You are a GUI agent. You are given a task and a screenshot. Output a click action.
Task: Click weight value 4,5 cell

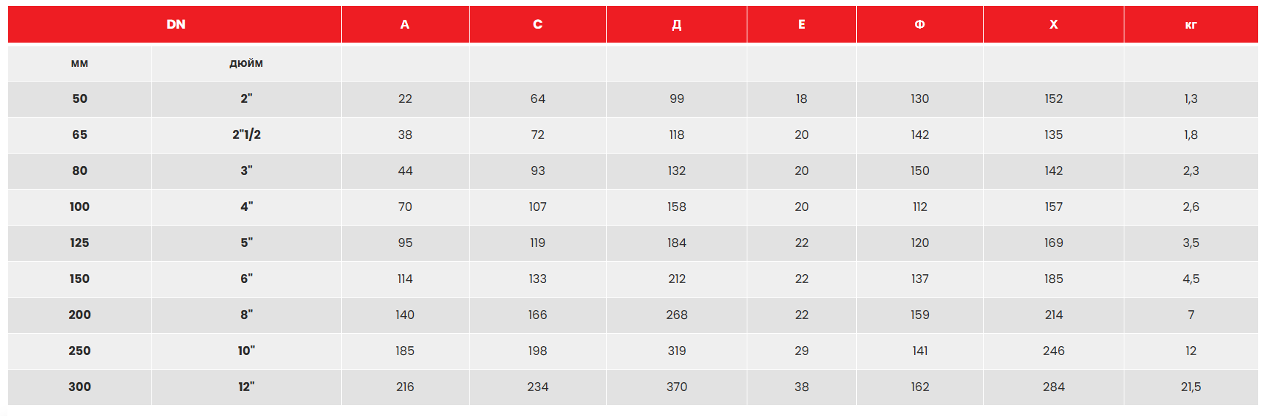point(1191,279)
